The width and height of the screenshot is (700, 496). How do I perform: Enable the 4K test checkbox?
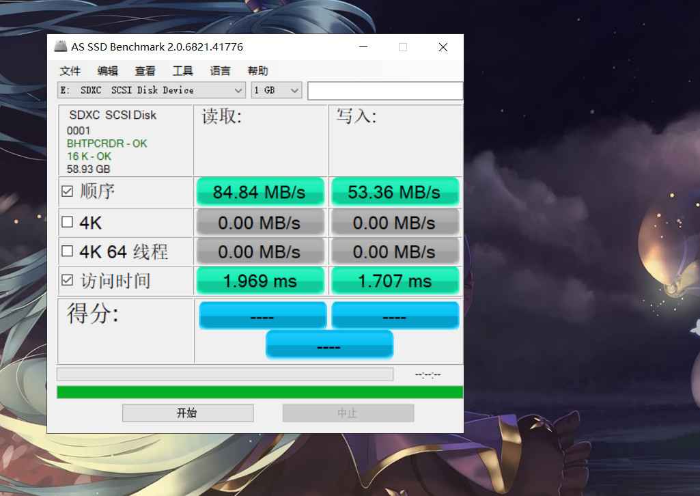67,222
